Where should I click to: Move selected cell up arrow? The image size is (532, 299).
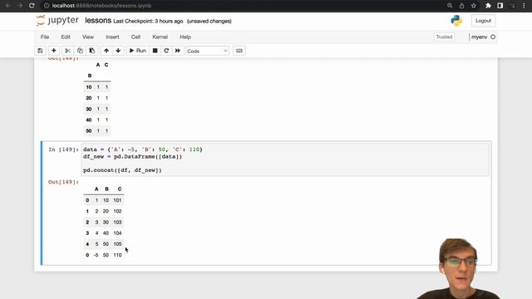tap(106, 51)
